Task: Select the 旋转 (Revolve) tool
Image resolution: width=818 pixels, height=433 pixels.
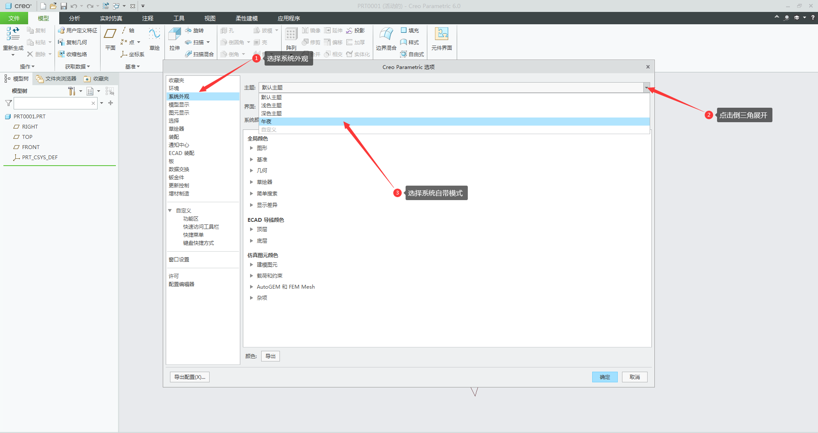Action: (x=194, y=31)
